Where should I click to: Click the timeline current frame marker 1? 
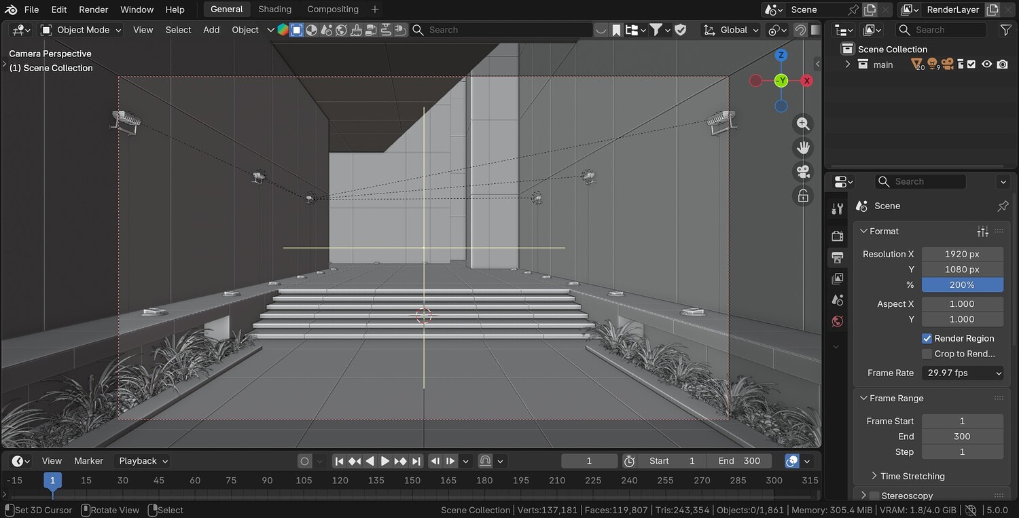tap(52, 480)
